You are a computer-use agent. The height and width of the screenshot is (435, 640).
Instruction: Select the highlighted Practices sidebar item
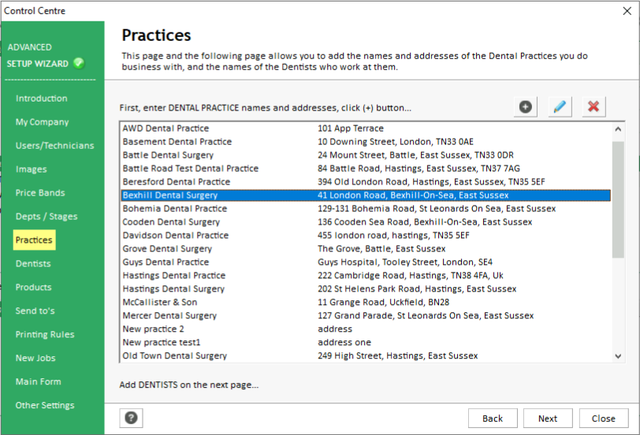point(35,240)
